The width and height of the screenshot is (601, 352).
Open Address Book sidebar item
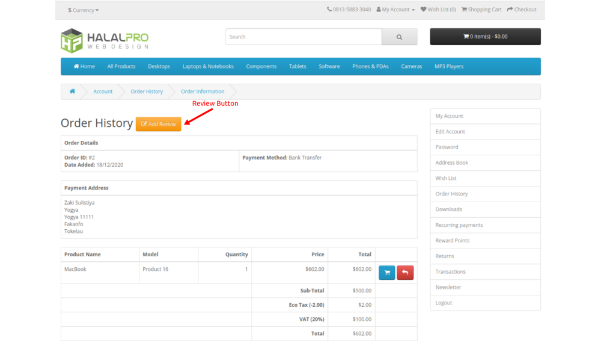coord(451,162)
